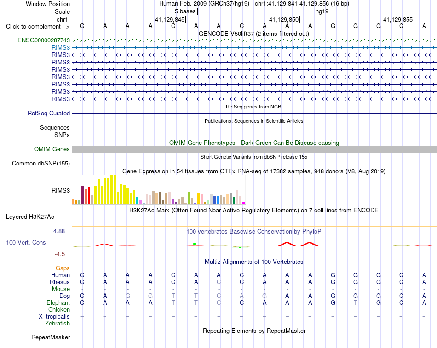
Task: Click the -4.5 lower PhyloP scale value
Action: point(60,254)
